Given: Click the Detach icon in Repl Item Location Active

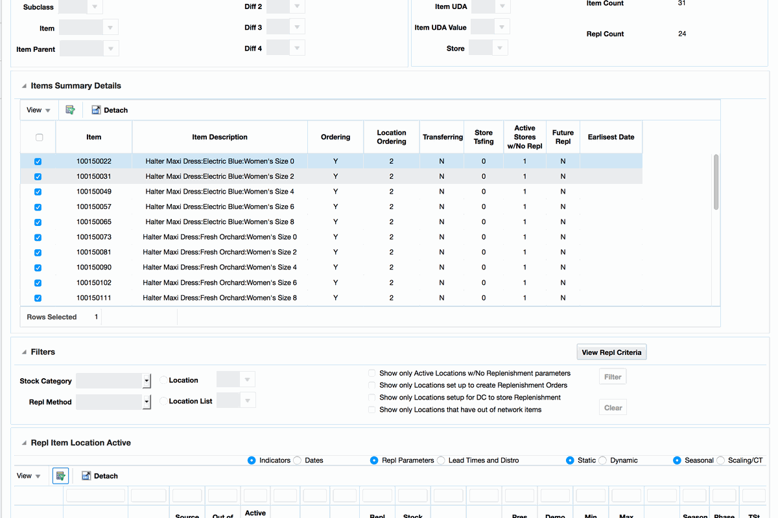Looking at the screenshot, I should tap(86, 476).
